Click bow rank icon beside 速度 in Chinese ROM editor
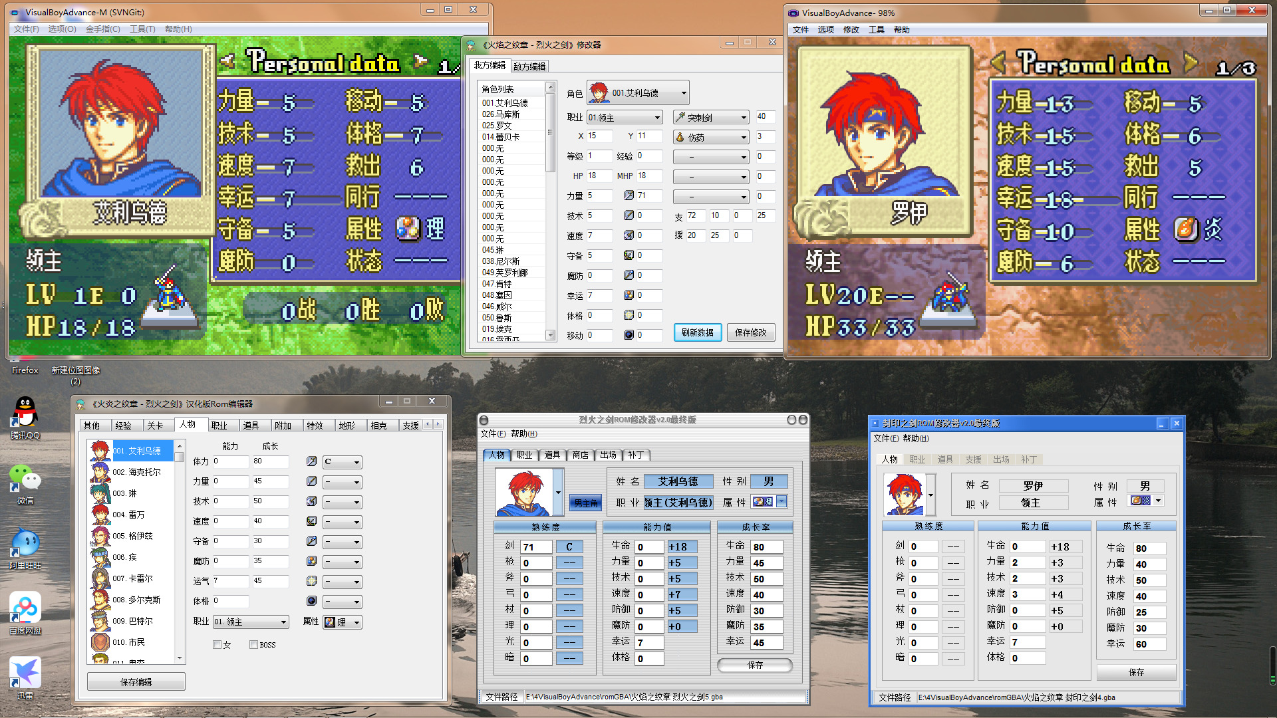1277x718 pixels. click(311, 521)
